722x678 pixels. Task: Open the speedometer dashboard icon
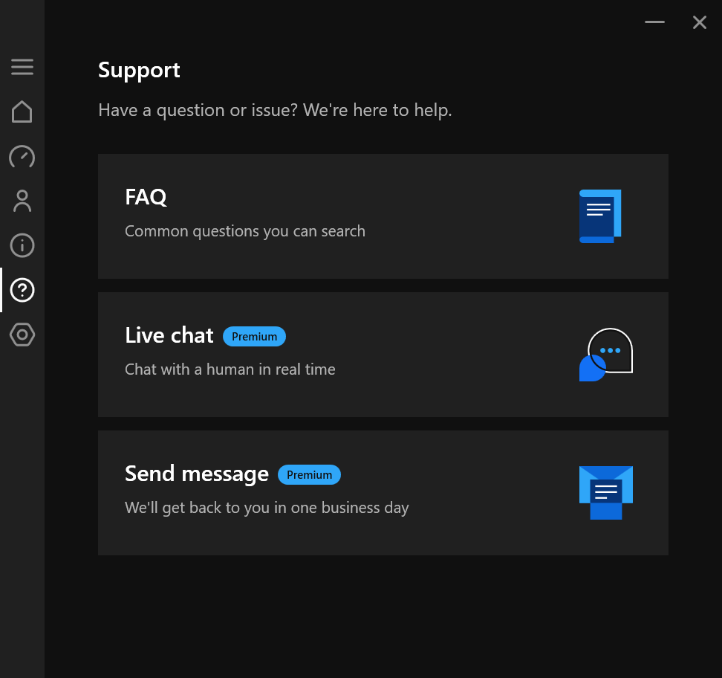(22, 157)
